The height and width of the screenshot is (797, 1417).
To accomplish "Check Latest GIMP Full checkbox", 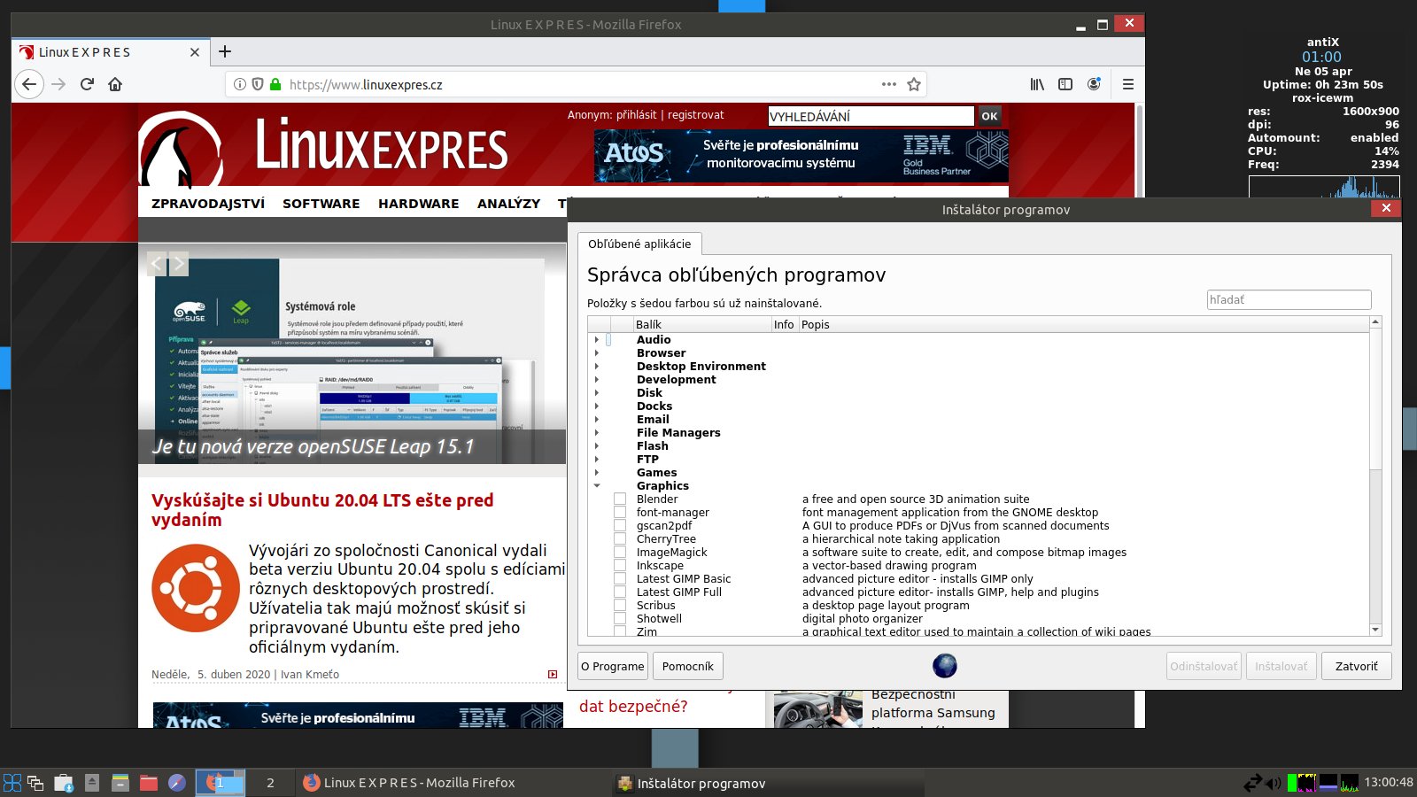I will pyautogui.click(x=620, y=592).
